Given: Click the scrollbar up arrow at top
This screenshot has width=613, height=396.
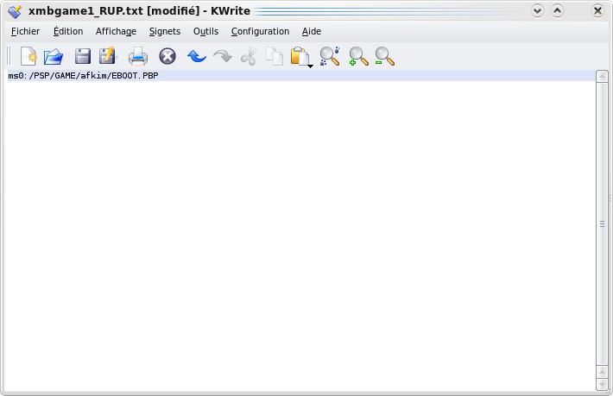Looking at the screenshot, I should pyautogui.click(x=602, y=76).
